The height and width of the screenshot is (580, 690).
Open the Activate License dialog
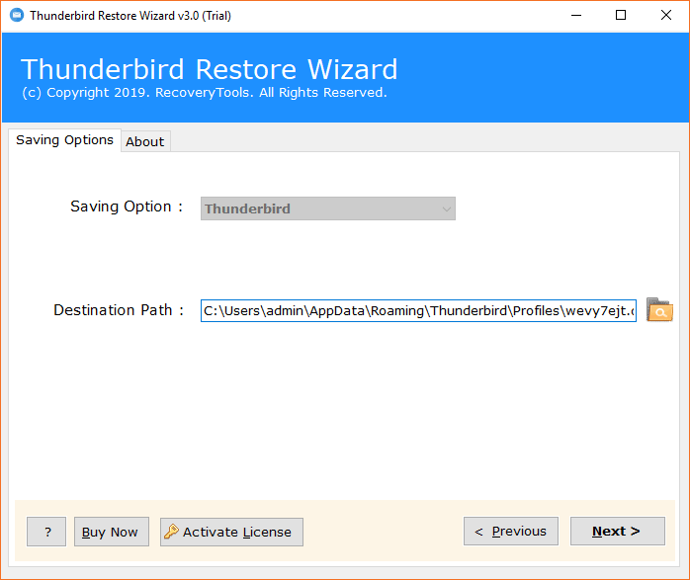tap(231, 532)
